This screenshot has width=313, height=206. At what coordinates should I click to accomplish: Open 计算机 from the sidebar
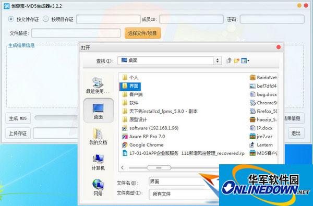(98, 162)
